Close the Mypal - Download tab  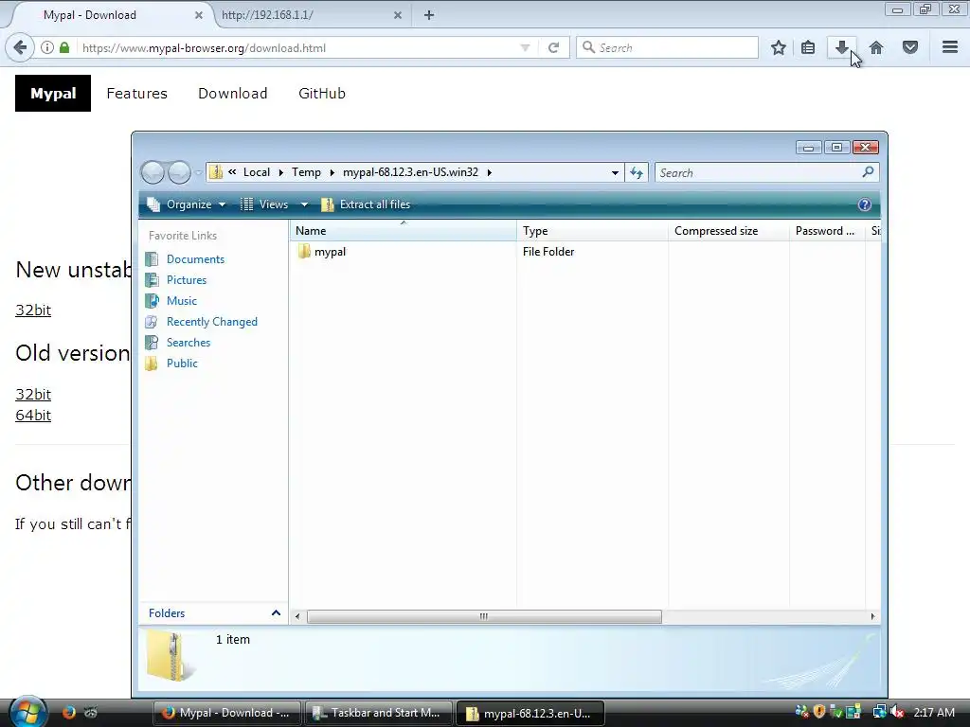coord(199,15)
